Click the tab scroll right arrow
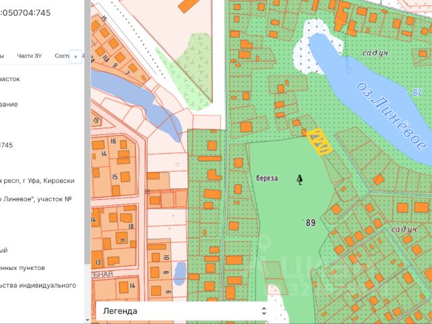Image resolution: width=432 pixels, height=324 pixels. pos(76,57)
